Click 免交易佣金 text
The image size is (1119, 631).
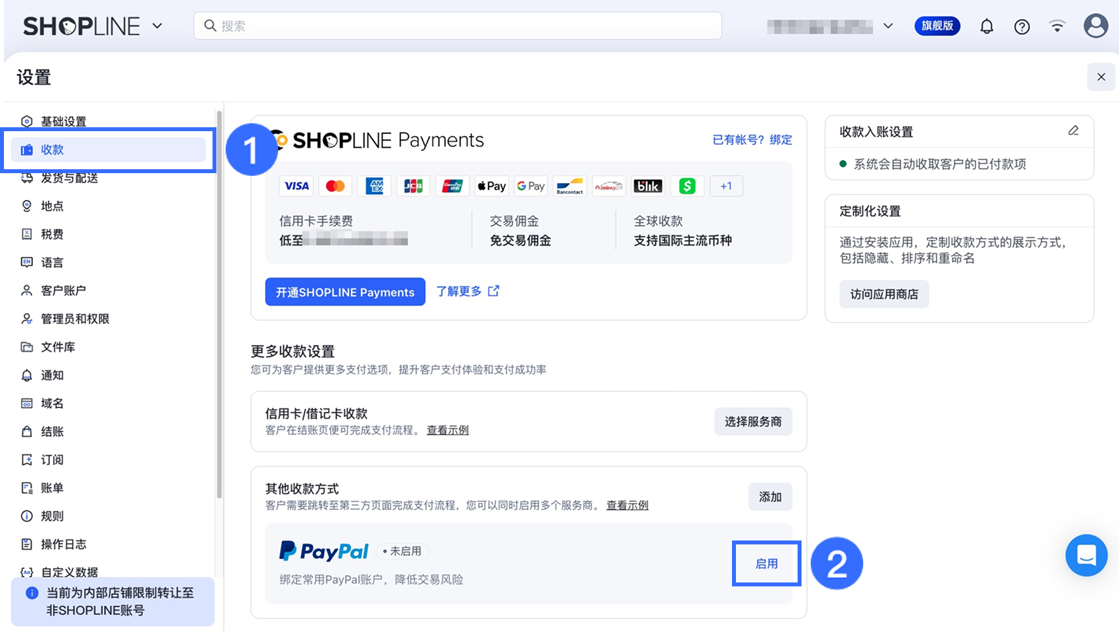pos(520,241)
